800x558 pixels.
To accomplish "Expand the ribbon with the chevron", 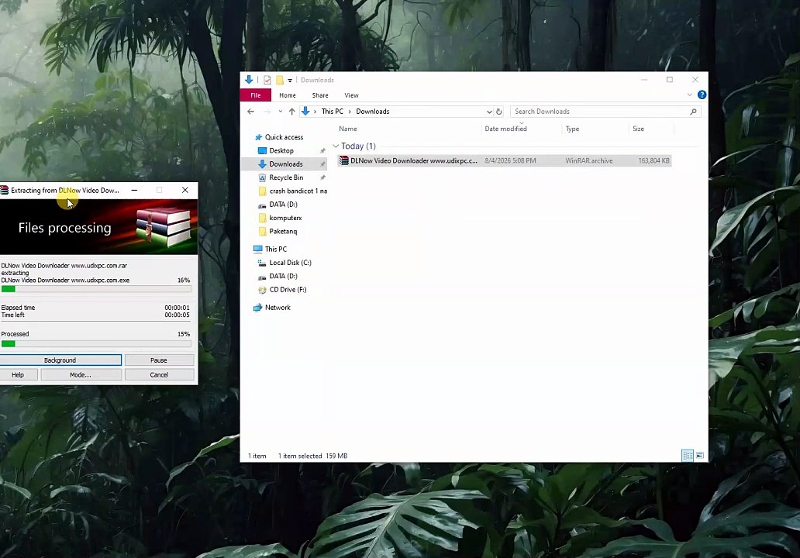I will (689, 95).
